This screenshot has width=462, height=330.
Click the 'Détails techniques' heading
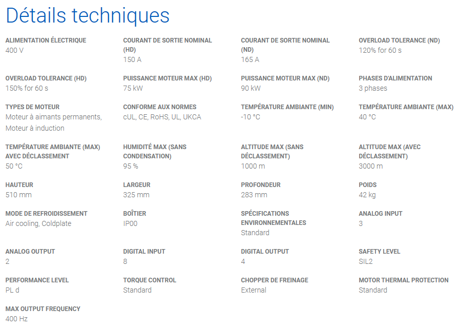pos(88,16)
